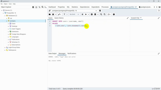Image resolution: width=161 pixels, height=90 pixels.
Task: Open the No limit rows dropdown
Action: pyautogui.click(x=74, y=14)
